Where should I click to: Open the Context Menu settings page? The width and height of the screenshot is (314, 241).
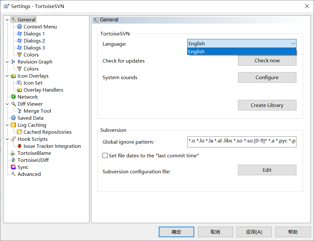(x=40, y=26)
